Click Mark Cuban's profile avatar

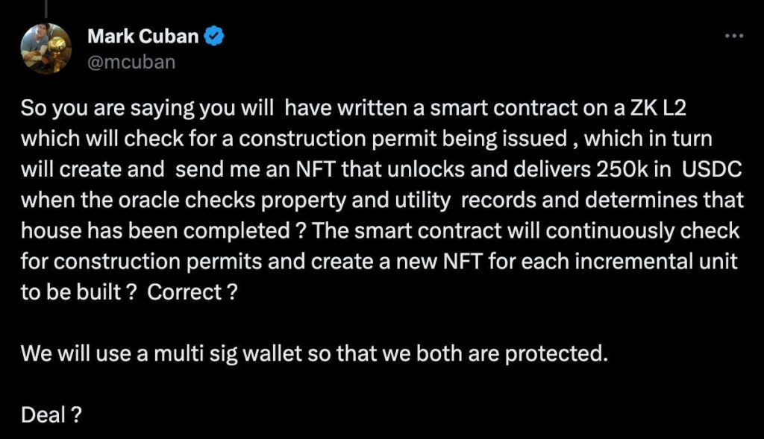[x=46, y=47]
